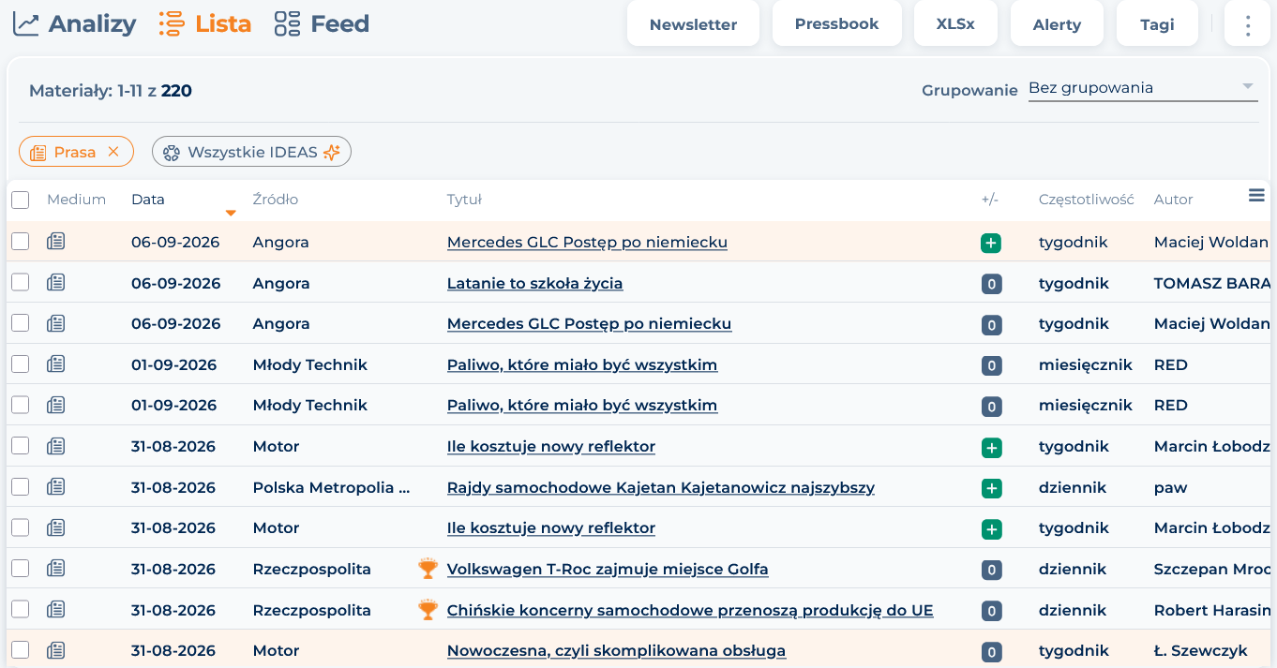Click the Newsletter button
Viewport: 1277px width, 668px height.
(x=693, y=24)
